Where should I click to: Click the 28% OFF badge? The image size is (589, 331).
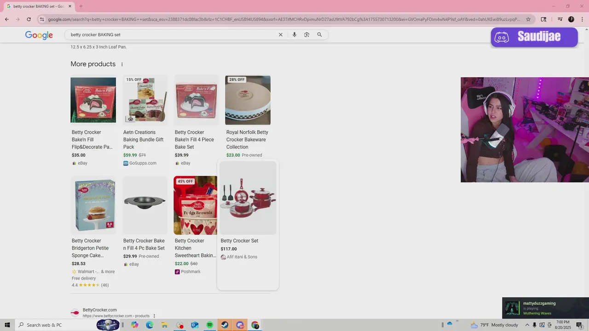point(237,80)
